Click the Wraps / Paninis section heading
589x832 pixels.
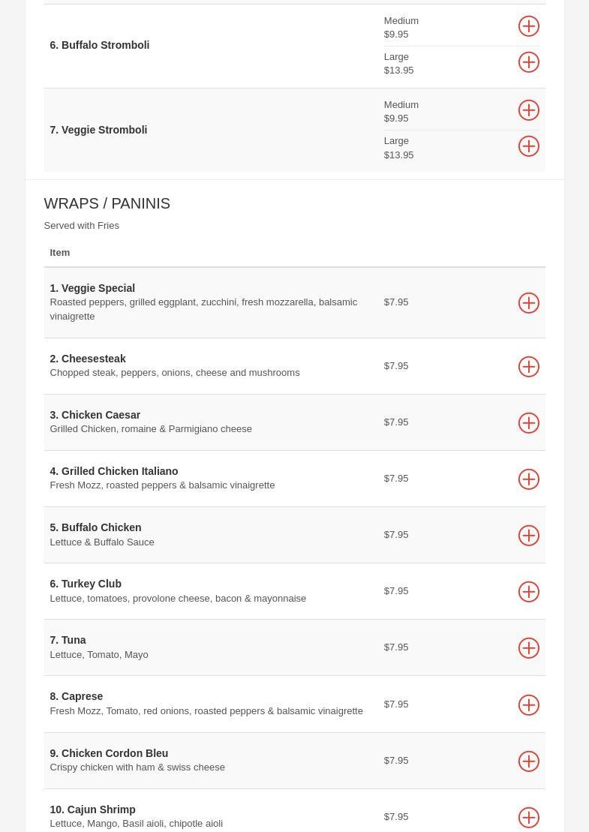pyautogui.click(x=107, y=203)
